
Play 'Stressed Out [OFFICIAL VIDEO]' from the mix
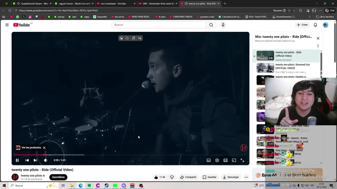(x=286, y=68)
